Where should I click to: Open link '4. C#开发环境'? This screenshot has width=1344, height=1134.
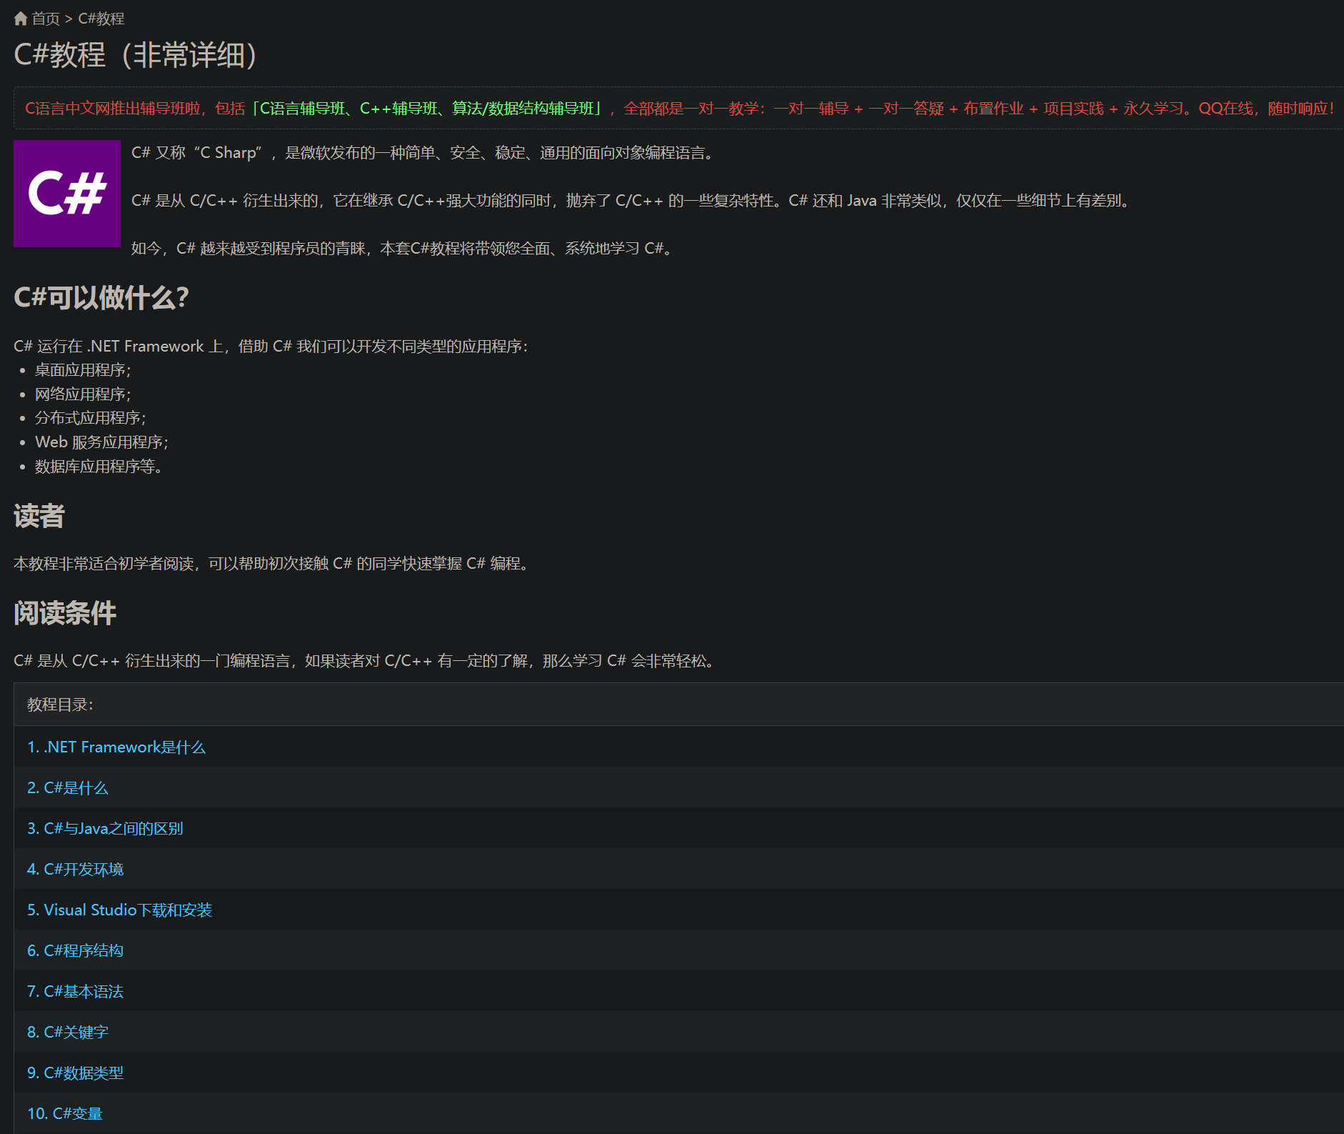[75, 869]
